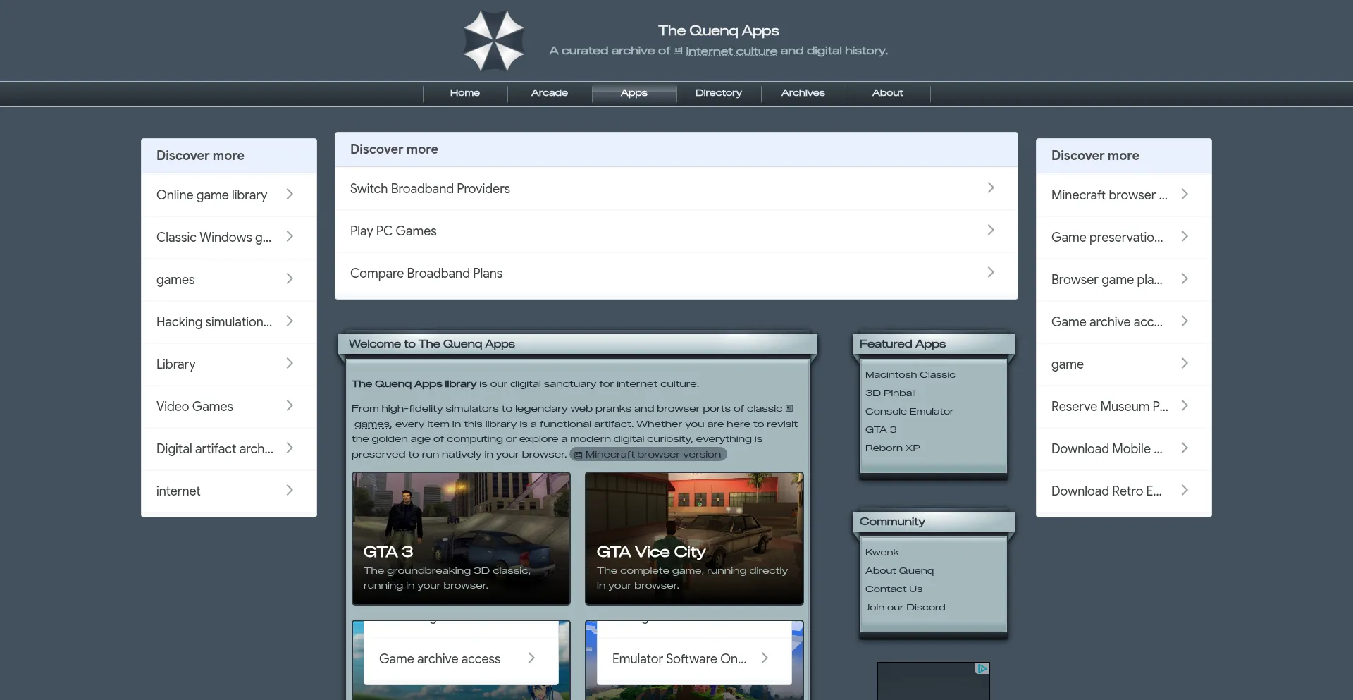1353x700 pixels.
Task: Click 'Minecraft browser ...' text in right panel
Action: [x=1109, y=195]
